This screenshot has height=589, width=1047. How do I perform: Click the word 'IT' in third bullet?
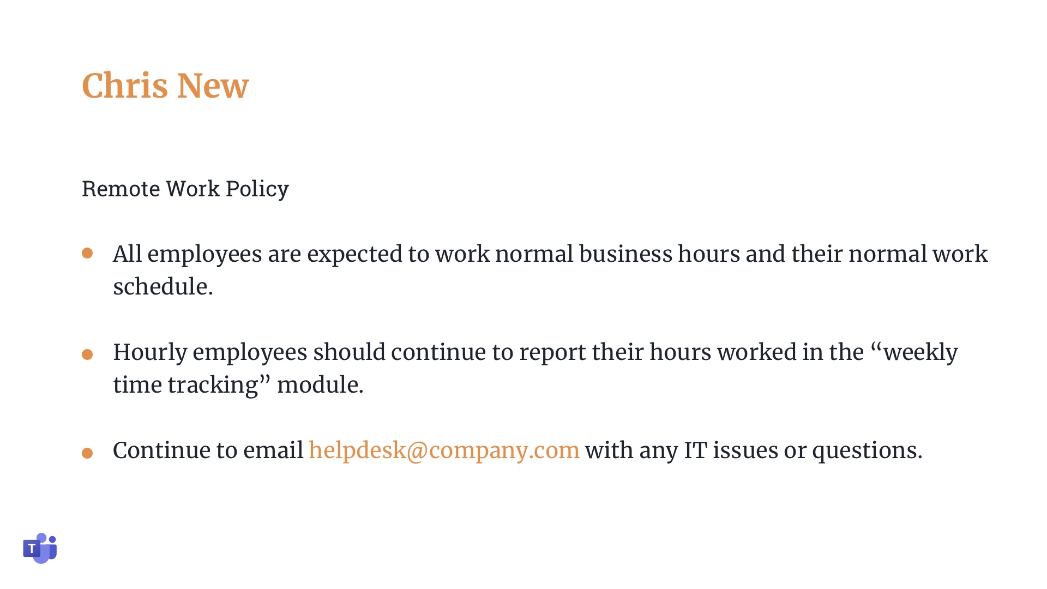point(695,450)
